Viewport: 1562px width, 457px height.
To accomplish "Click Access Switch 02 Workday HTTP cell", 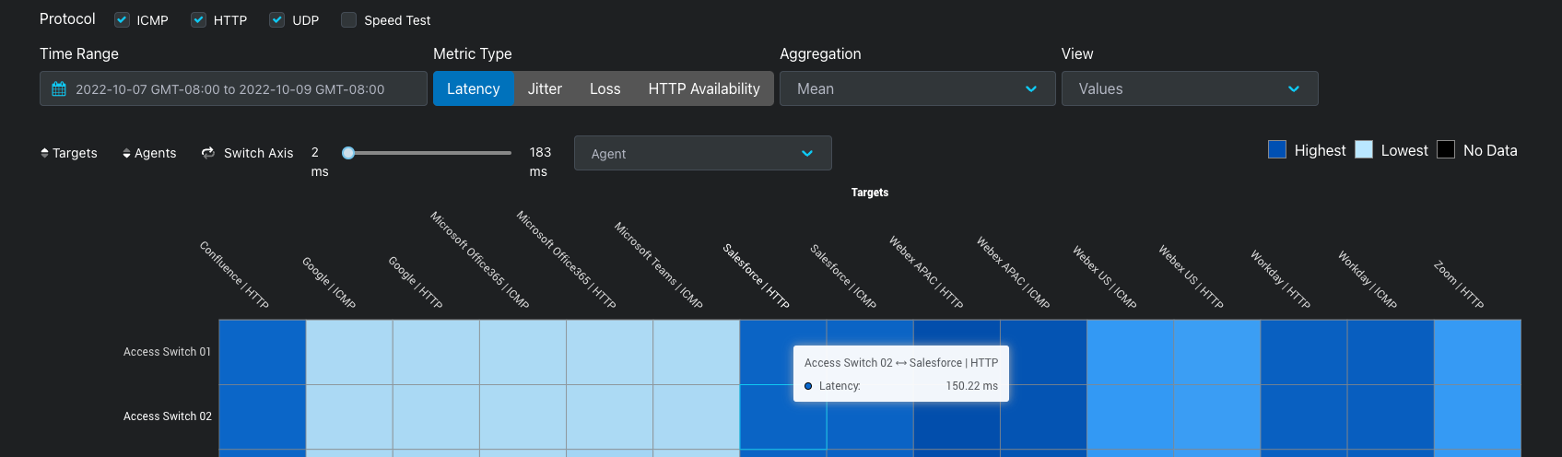I will pos(1304,416).
